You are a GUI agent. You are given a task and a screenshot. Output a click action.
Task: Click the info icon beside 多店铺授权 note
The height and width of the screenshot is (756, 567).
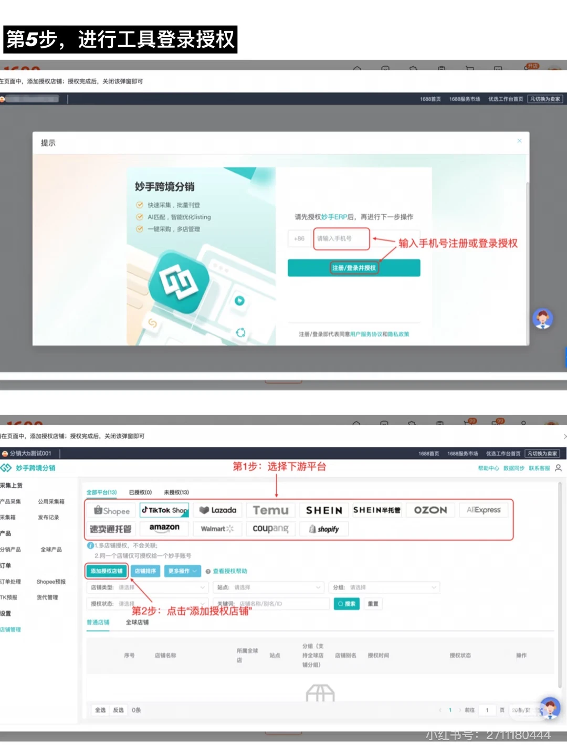click(x=90, y=545)
